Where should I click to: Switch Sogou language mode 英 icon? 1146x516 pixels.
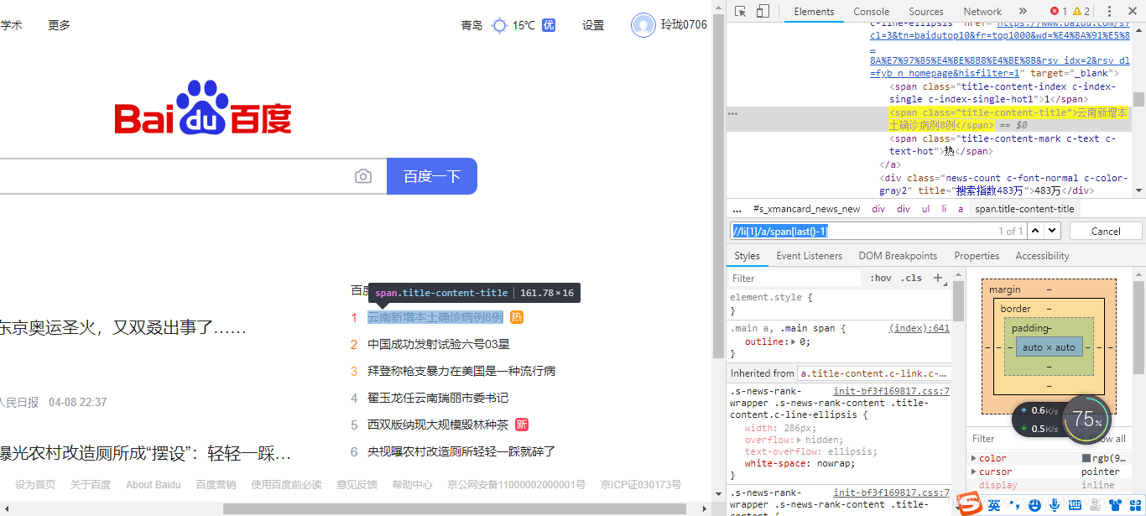point(994,504)
